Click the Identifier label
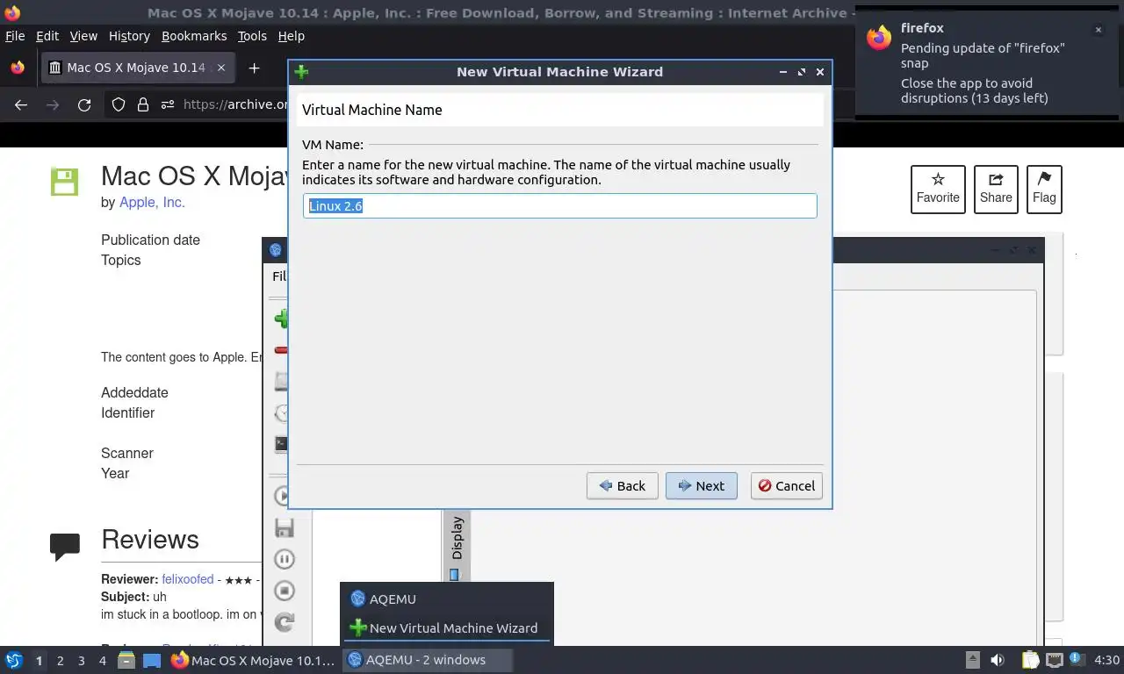Viewport: 1124px width, 674px height. 127,412
